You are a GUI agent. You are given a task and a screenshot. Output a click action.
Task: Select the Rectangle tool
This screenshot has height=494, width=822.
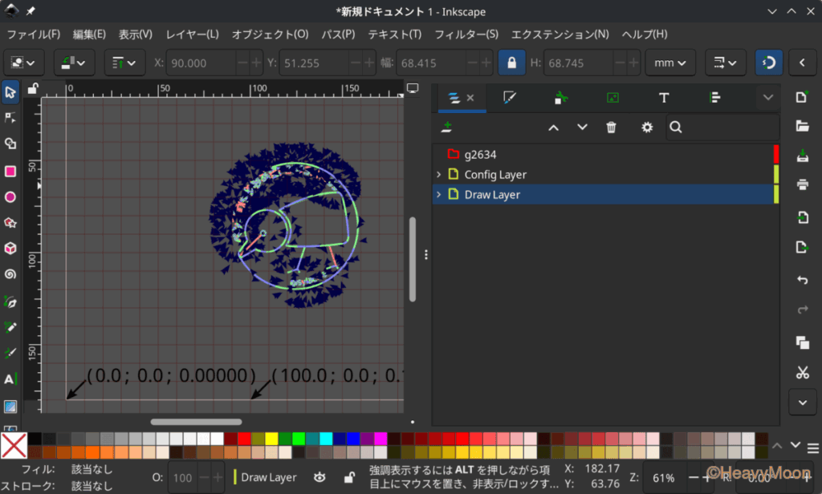click(x=10, y=171)
